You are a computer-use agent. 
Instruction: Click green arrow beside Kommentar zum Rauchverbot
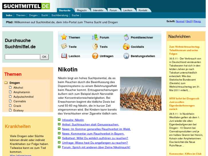(59, 133)
